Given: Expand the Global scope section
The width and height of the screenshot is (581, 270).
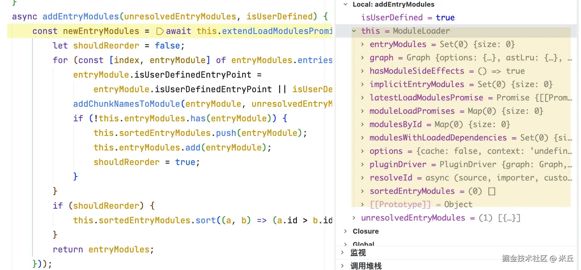Looking at the screenshot, I should point(345,244).
